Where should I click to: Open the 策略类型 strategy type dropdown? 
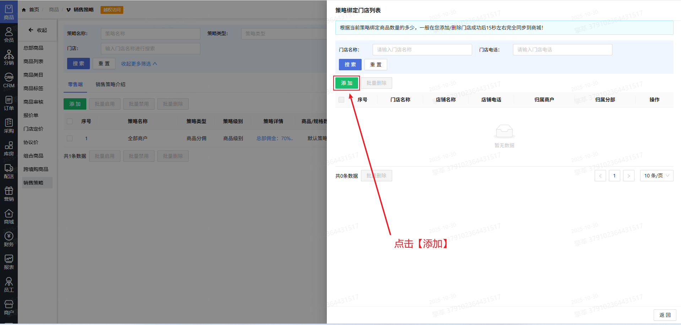click(x=283, y=34)
